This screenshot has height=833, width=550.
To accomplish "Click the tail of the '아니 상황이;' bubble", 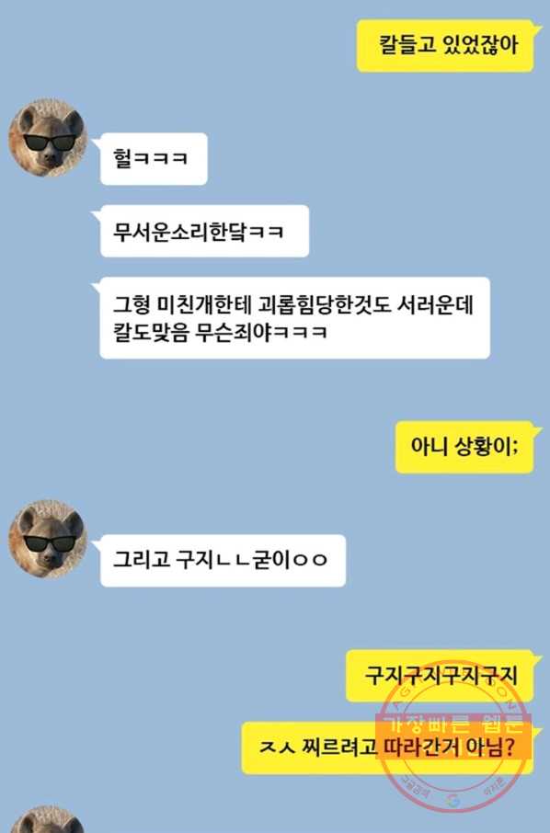I will tap(537, 429).
